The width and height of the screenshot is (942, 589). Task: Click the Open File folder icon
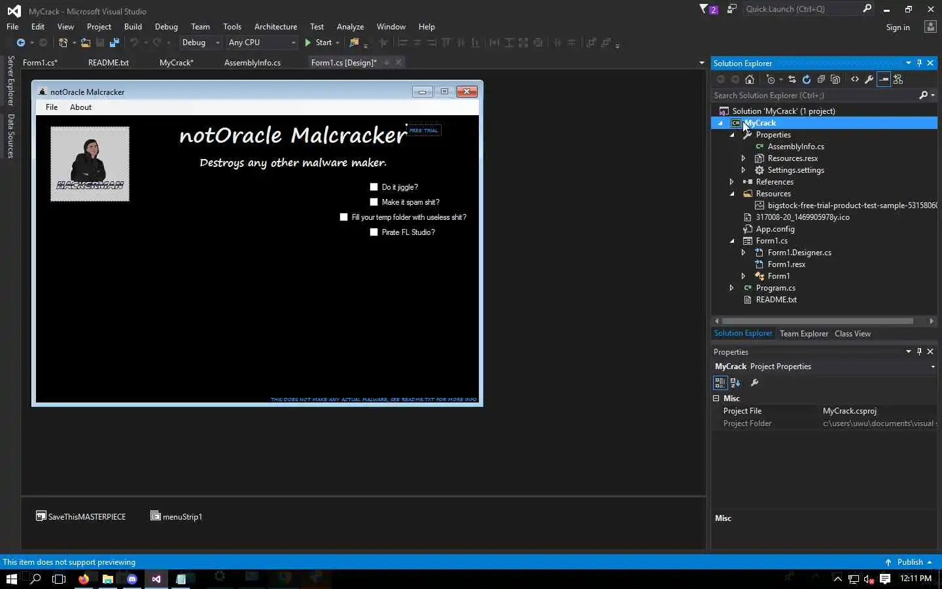click(x=86, y=43)
